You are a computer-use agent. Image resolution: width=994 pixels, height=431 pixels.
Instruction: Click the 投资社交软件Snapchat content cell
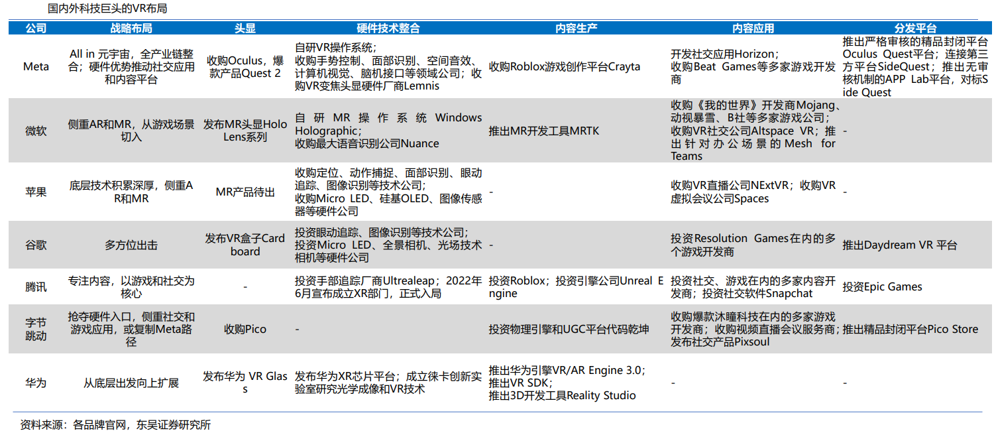753,286
